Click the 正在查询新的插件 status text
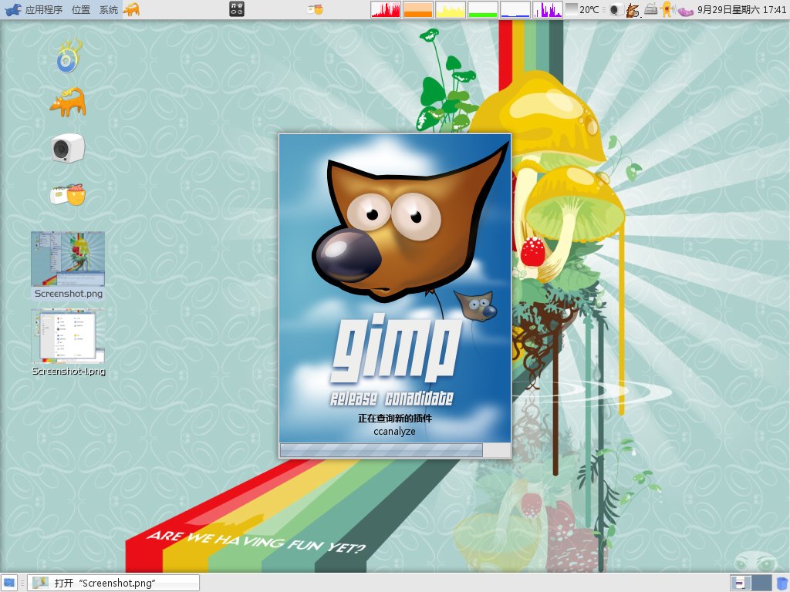 click(x=395, y=419)
